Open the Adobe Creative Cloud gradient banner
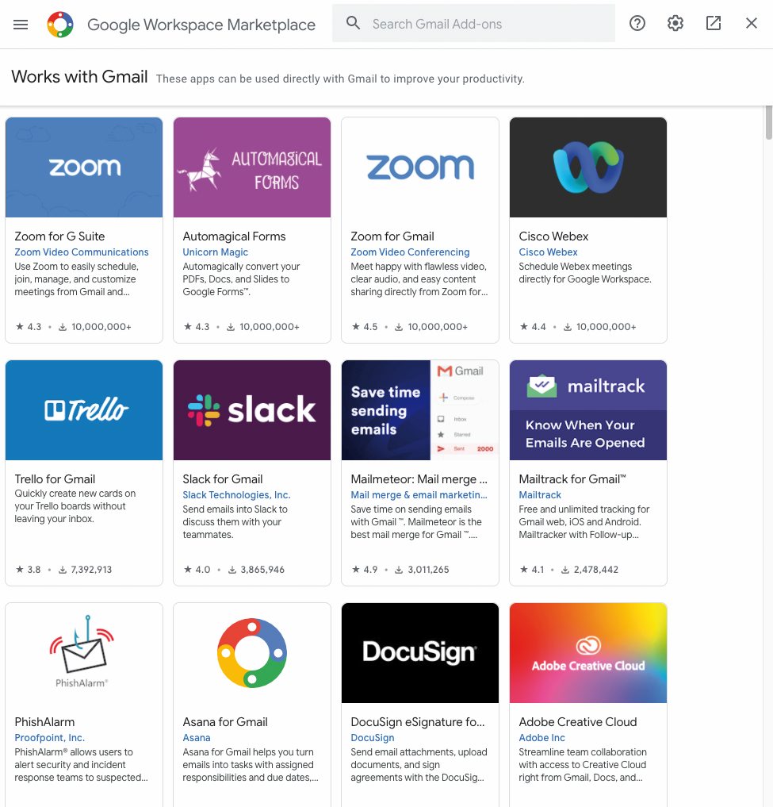773x807 pixels. [588, 653]
